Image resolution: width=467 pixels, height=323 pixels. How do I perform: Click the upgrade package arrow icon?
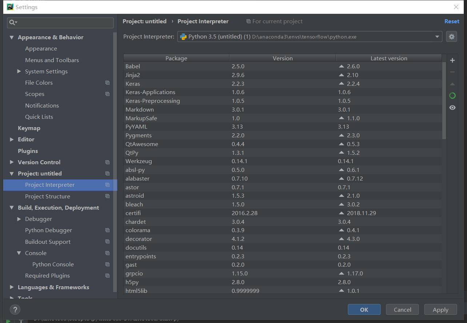coord(452,84)
